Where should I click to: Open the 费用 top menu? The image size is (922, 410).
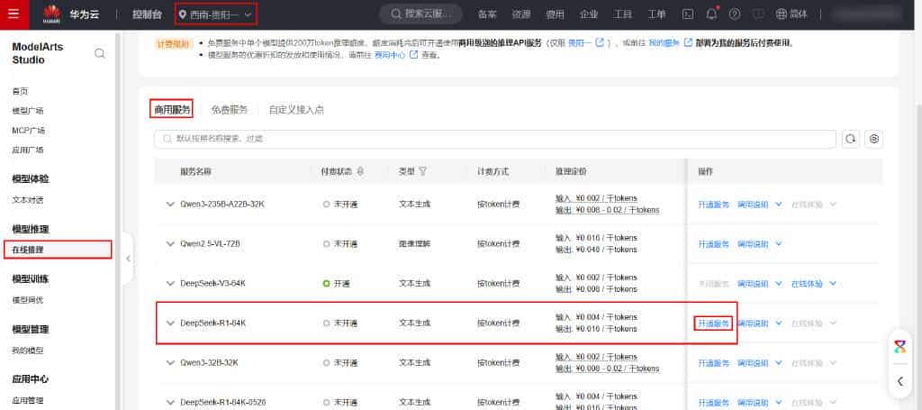click(x=555, y=14)
